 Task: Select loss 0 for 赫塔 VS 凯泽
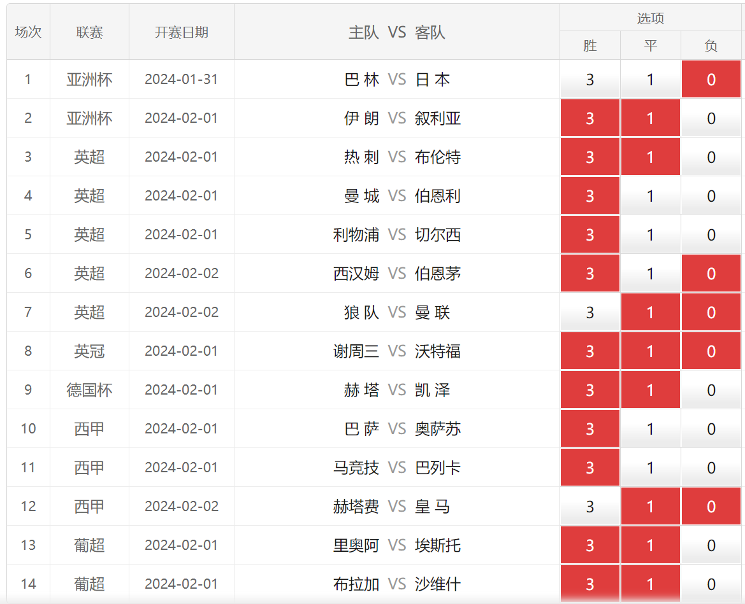click(x=711, y=391)
